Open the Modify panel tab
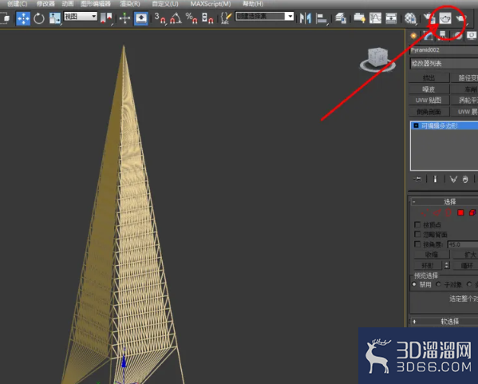 pos(428,36)
